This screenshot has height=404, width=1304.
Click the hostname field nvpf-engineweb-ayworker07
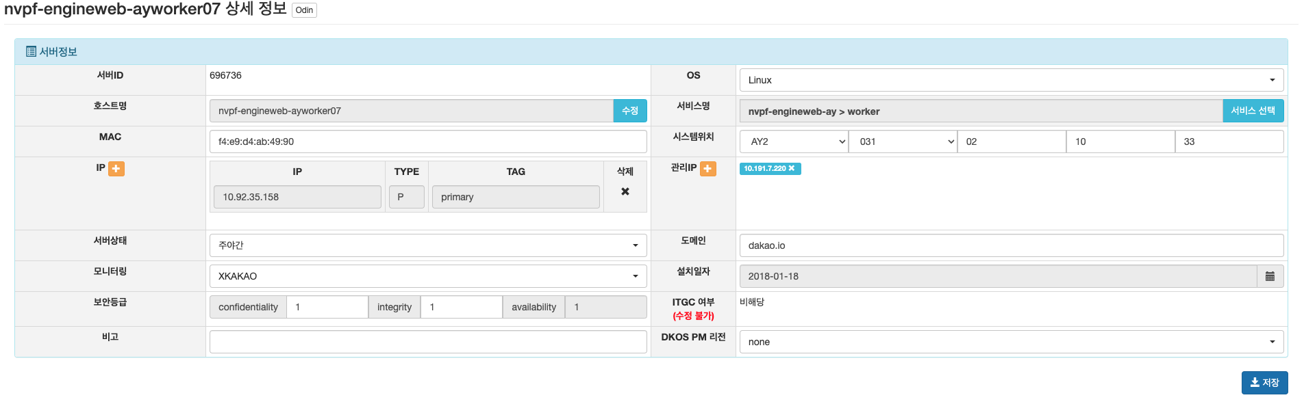click(x=412, y=111)
